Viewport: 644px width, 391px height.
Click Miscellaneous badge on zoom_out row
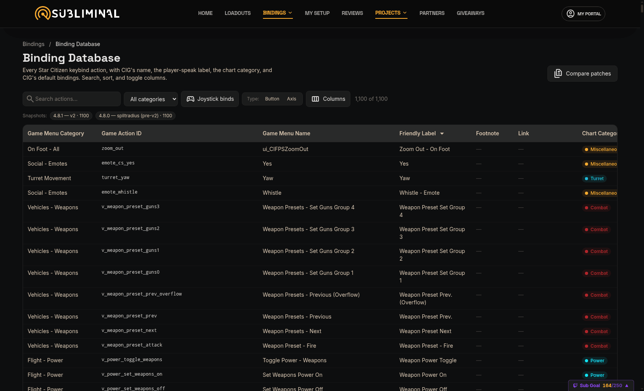point(600,149)
